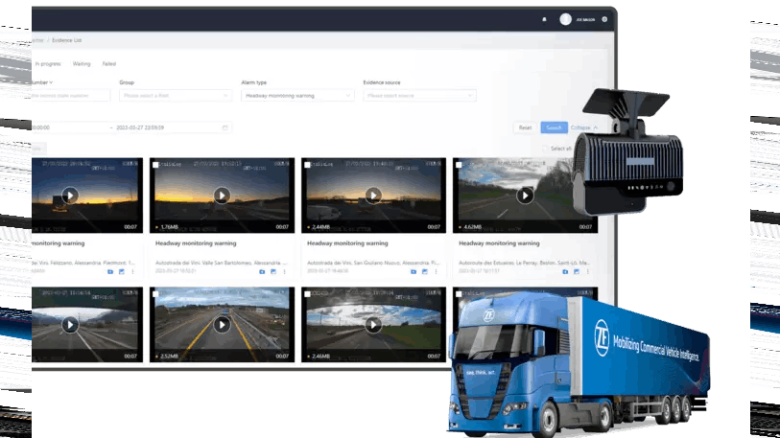780x438 pixels.
Task: Tick the checkbox on the 2.46MB video
Action: click(307, 294)
